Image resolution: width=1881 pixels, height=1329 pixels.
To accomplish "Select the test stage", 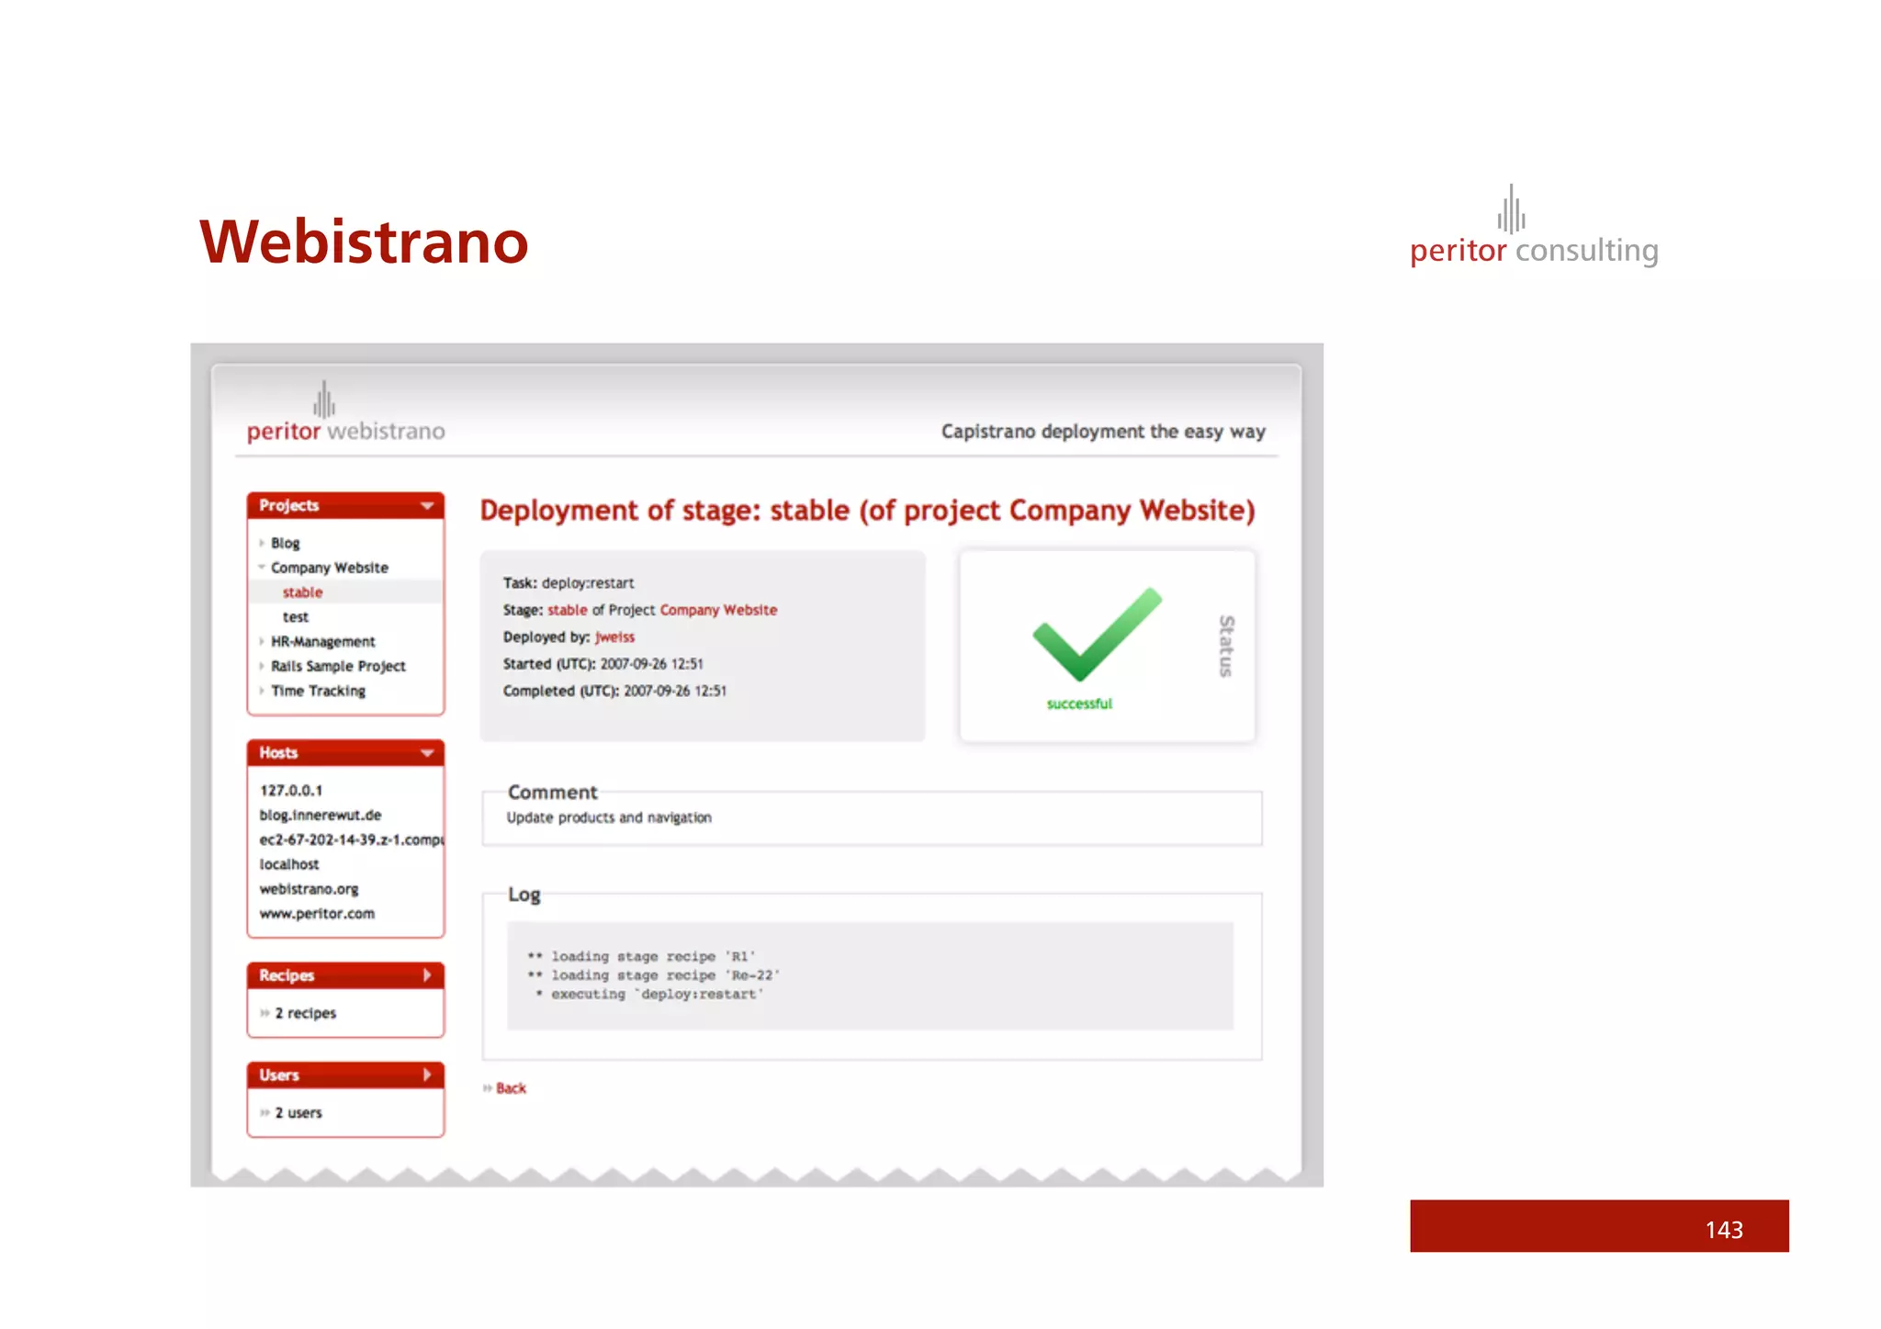I will coord(296,617).
